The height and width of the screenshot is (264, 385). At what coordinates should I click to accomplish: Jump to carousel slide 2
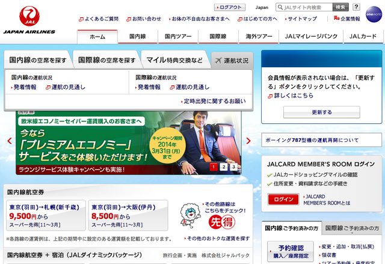(x=223, y=167)
